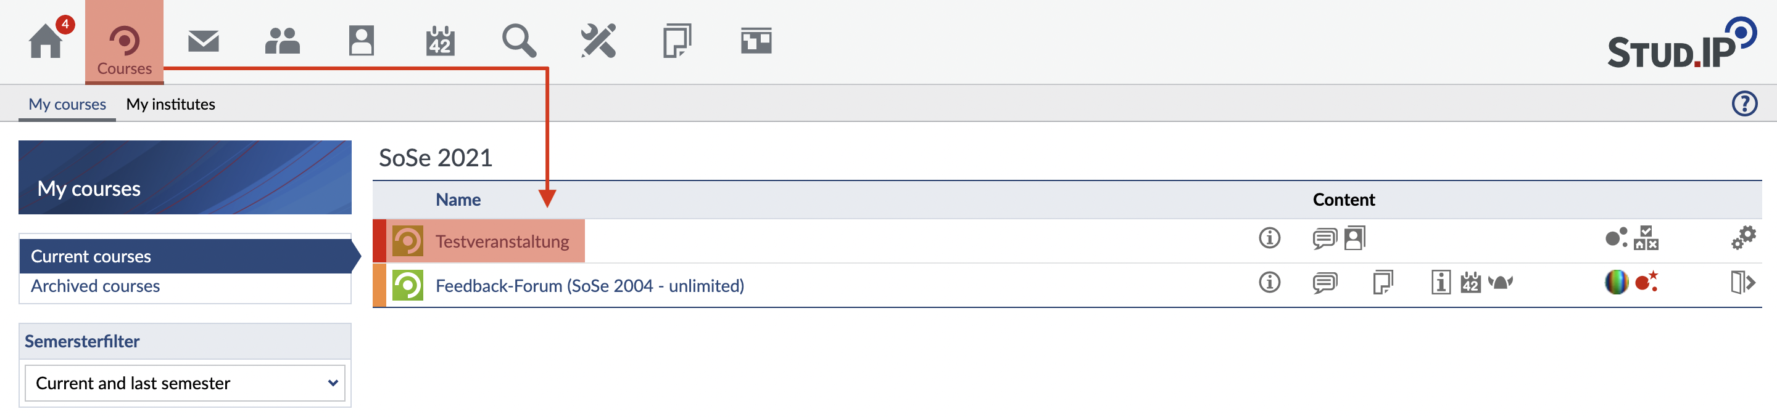The image size is (1777, 417).
Task: Go to the Start page home icon
Action: coord(46,41)
